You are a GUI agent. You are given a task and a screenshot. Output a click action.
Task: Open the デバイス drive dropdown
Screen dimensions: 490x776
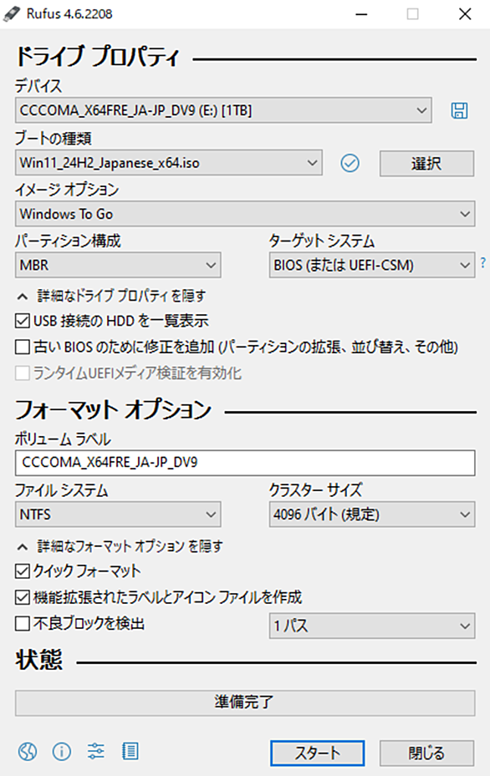[223, 110]
